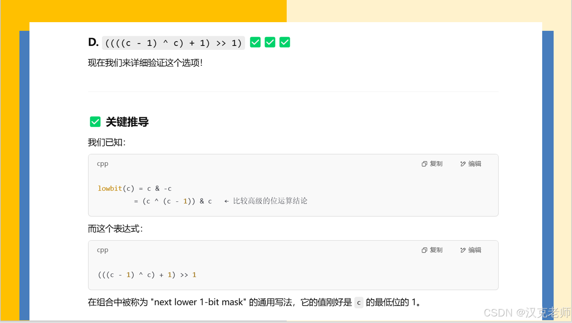Click the cpp language label of the second block
This screenshot has width=572, height=323.
(x=103, y=250)
